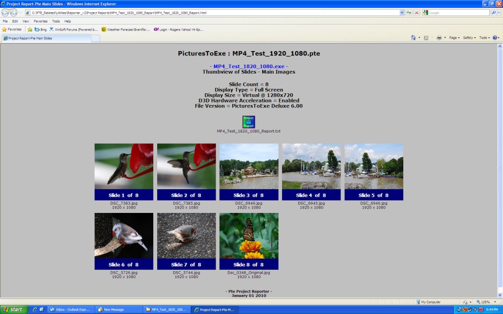
Task: Click the Internet Explorer quick launch icon
Action: pyautogui.click(x=35, y=310)
